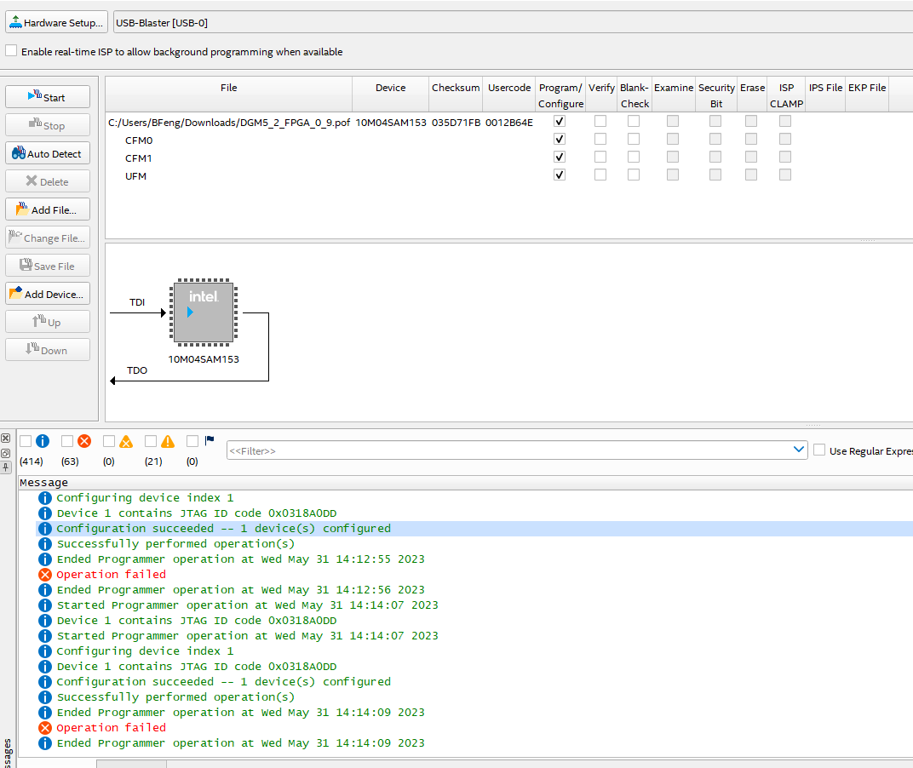913x768 pixels.
Task: Enable Use Regular Expression checkbox
Action: tap(819, 450)
